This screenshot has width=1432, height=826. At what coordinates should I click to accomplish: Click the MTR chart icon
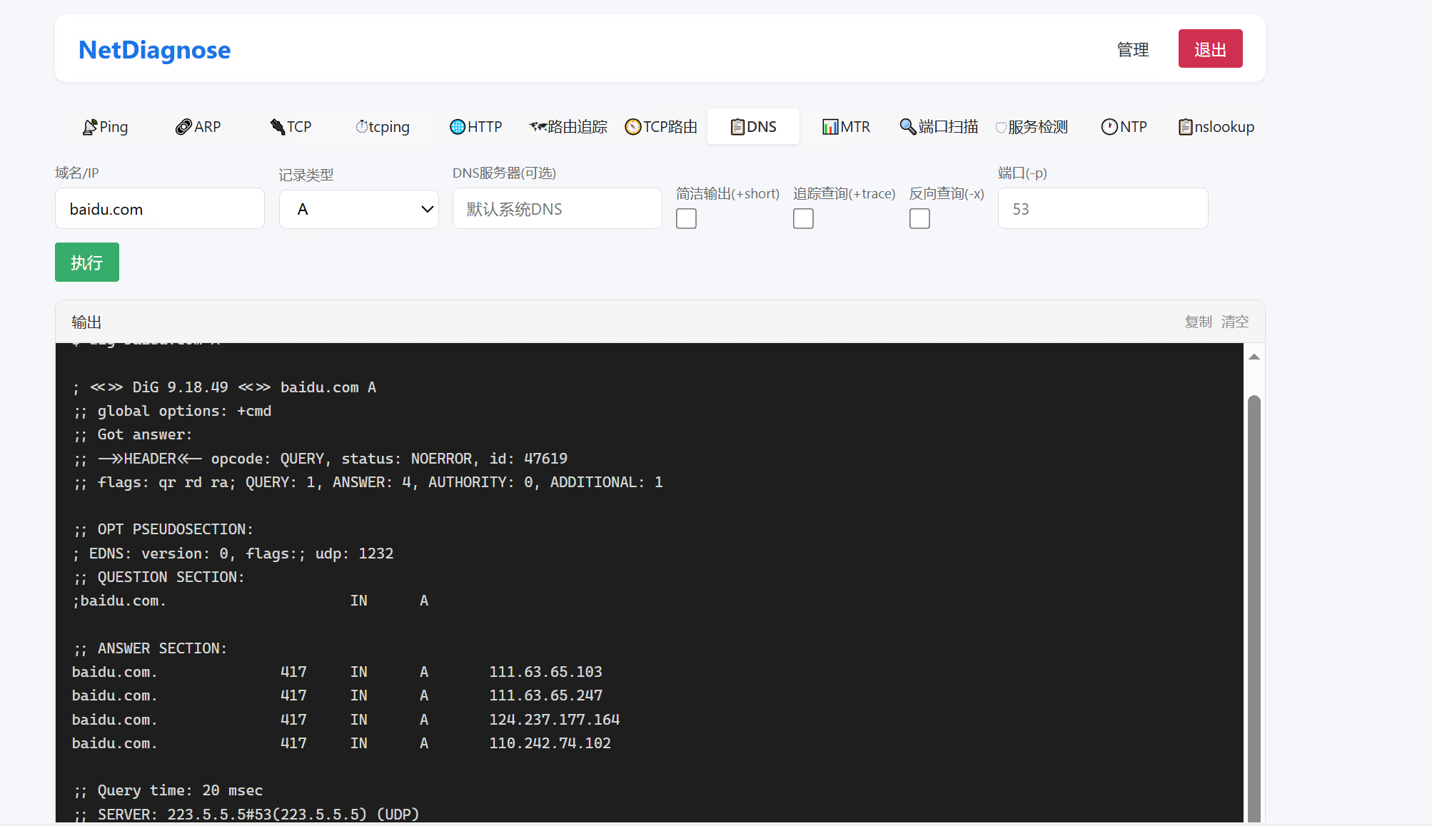point(830,127)
